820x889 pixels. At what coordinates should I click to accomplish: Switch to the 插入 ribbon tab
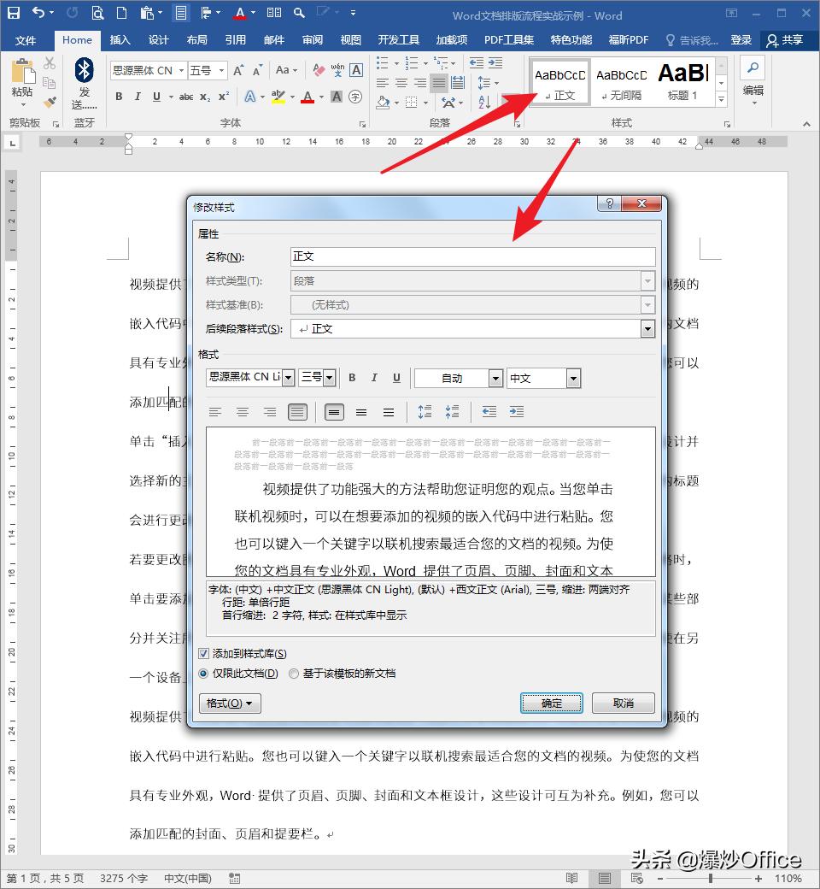120,39
